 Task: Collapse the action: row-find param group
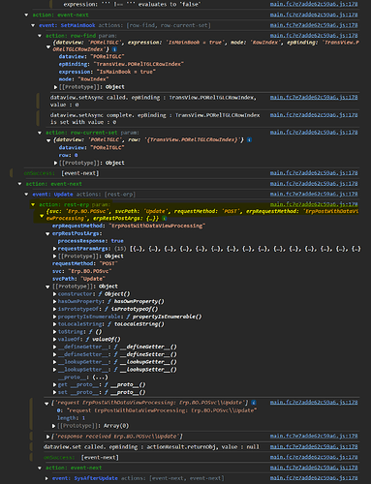(40, 36)
